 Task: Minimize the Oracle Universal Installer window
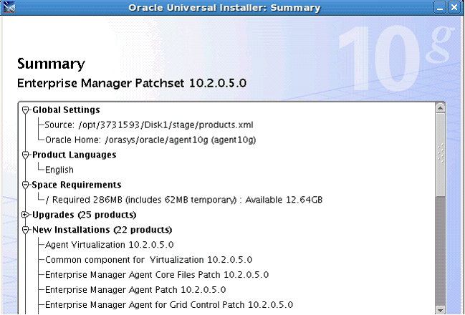(x=440, y=8)
